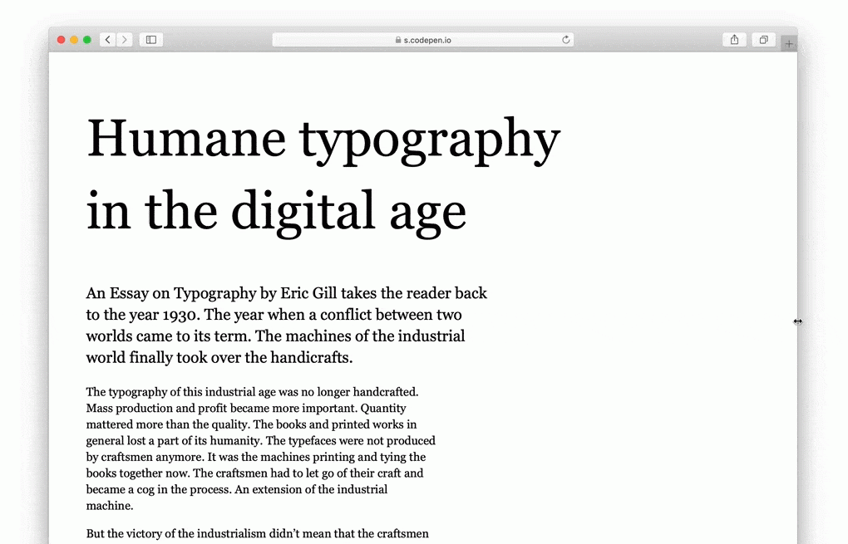The image size is (848, 544).
Task: Close the Safari window with red button
Action: (x=62, y=40)
